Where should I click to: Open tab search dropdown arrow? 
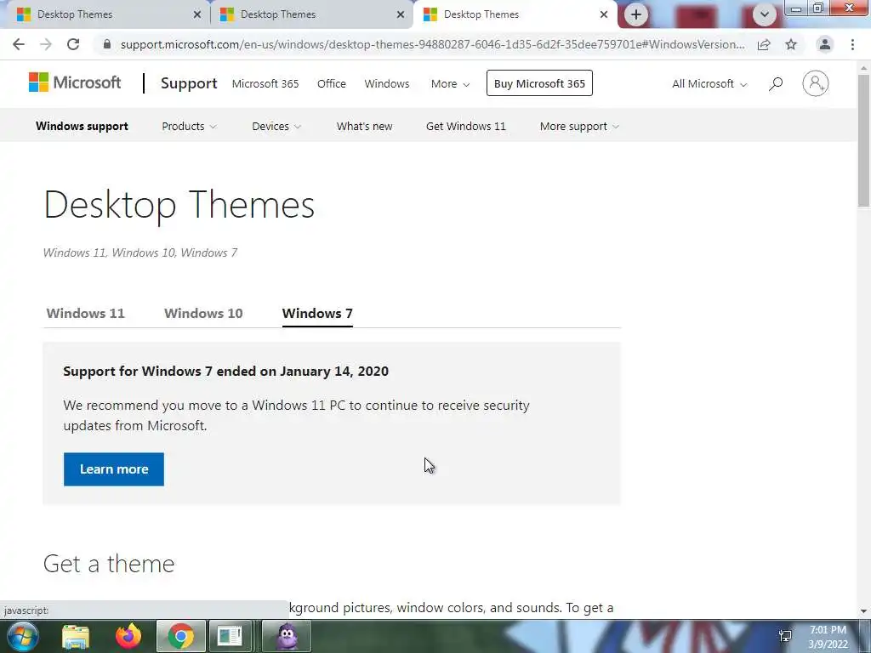point(765,14)
